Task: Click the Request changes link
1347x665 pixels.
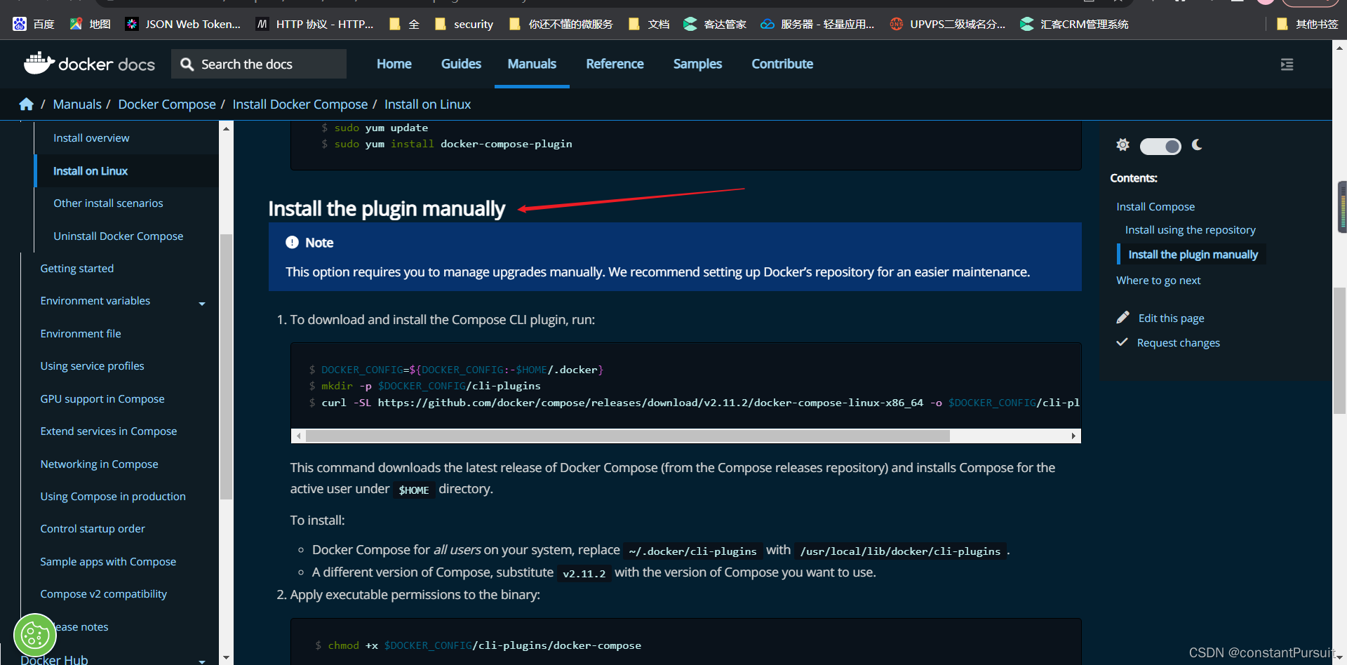Action: click(x=1178, y=343)
